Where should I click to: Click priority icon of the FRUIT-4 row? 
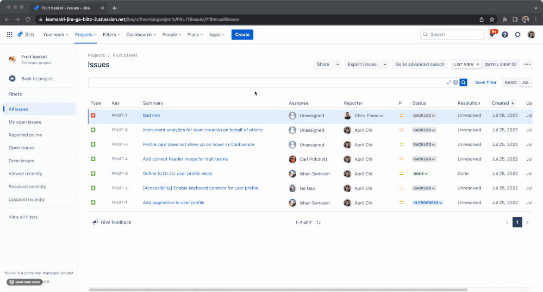tap(401, 159)
